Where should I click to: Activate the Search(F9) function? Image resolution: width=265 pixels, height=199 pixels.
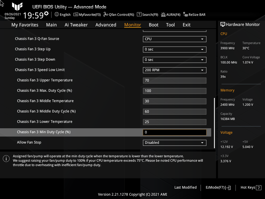(x=147, y=15)
